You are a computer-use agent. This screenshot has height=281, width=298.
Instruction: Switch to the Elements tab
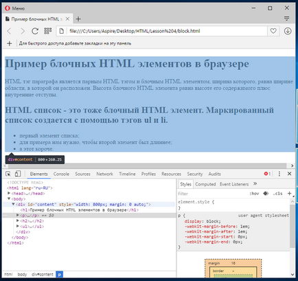coord(39,174)
